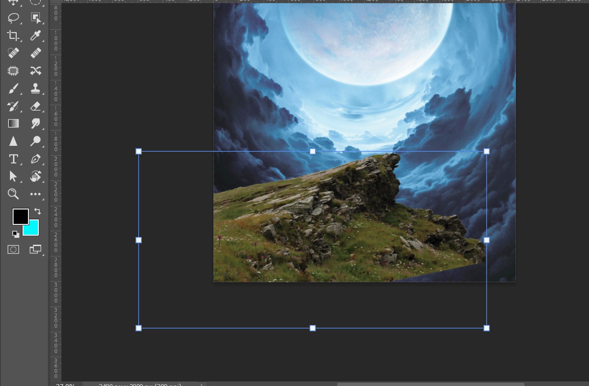589x386 pixels.
Task: Open the black foreground color swatch
Action: click(x=20, y=217)
